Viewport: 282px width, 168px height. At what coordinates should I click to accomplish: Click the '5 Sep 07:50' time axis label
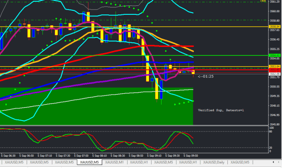coord(81,156)
